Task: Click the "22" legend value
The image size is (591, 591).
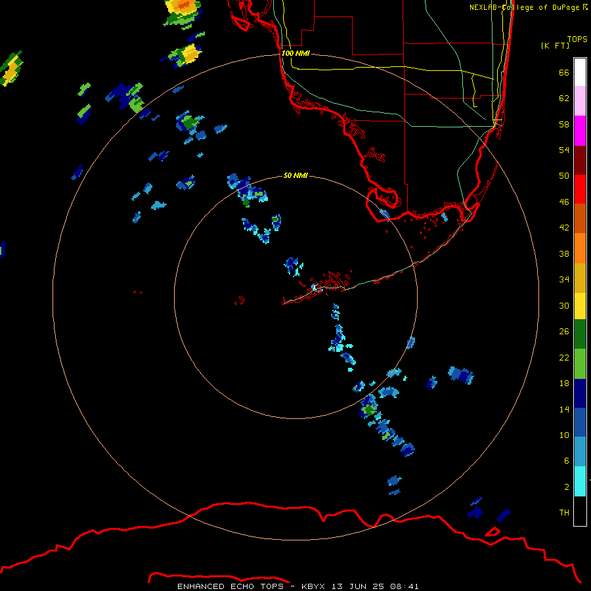Action: (564, 357)
